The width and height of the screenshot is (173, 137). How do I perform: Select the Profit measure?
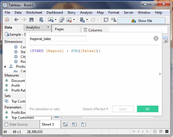coord(16,85)
